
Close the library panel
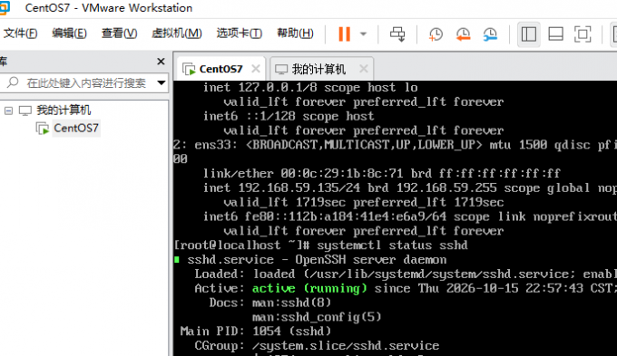(x=161, y=62)
